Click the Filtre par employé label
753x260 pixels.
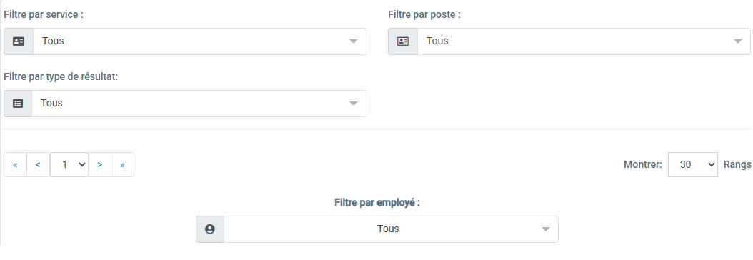click(377, 202)
